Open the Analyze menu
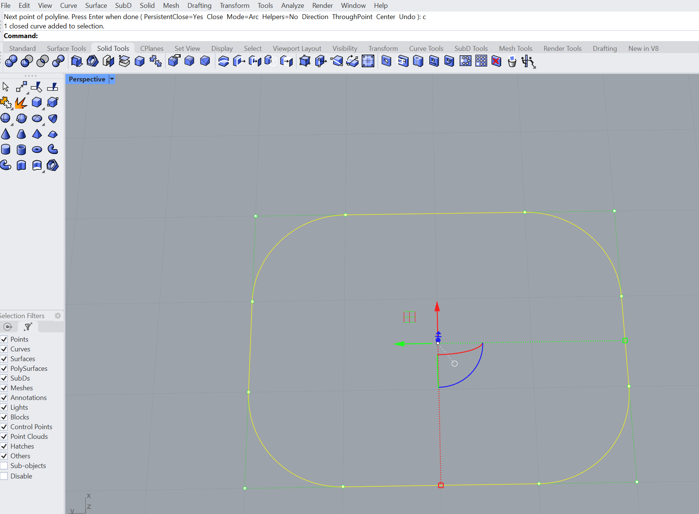The width and height of the screenshot is (699, 514). [x=292, y=6]
